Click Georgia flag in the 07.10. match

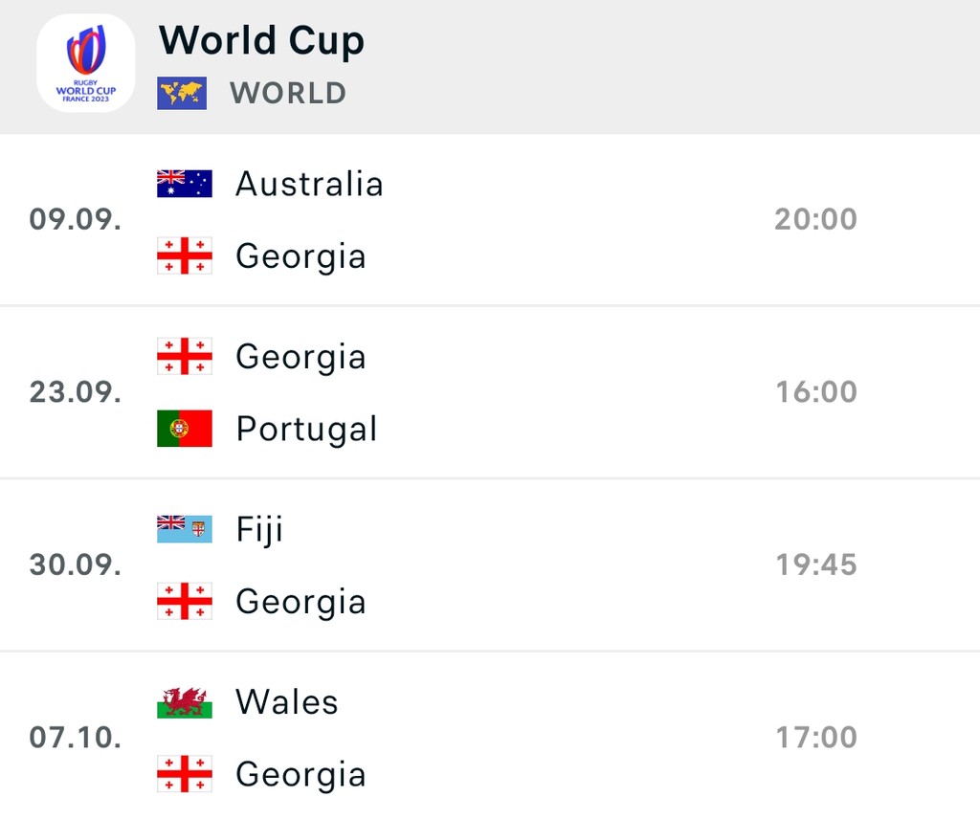click(x=185, y=774)
